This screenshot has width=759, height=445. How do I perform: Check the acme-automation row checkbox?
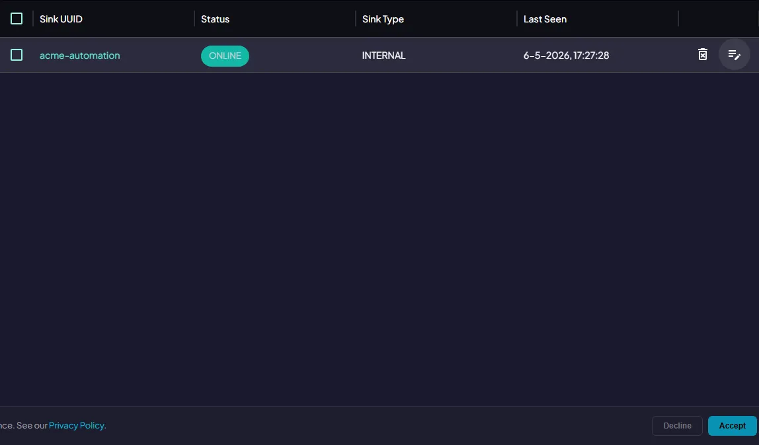point(17,55)
